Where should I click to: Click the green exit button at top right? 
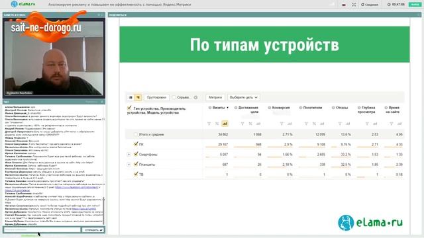click(x=415, y=5)
